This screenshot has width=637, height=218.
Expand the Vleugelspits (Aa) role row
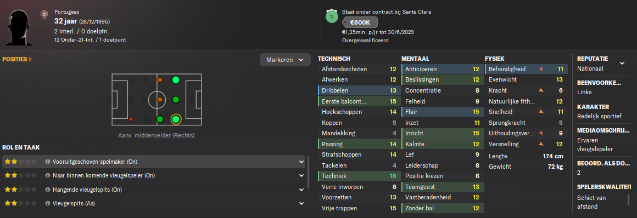pyautogui.click(x=301, y=203)
